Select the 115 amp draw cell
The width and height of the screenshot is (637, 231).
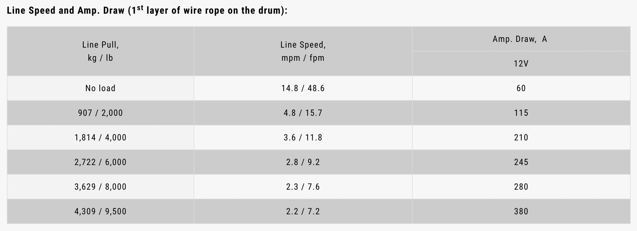(521, 113)
